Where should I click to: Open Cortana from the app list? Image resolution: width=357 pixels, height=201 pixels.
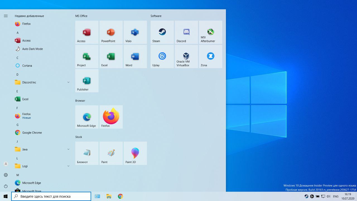tap(42, 66)
